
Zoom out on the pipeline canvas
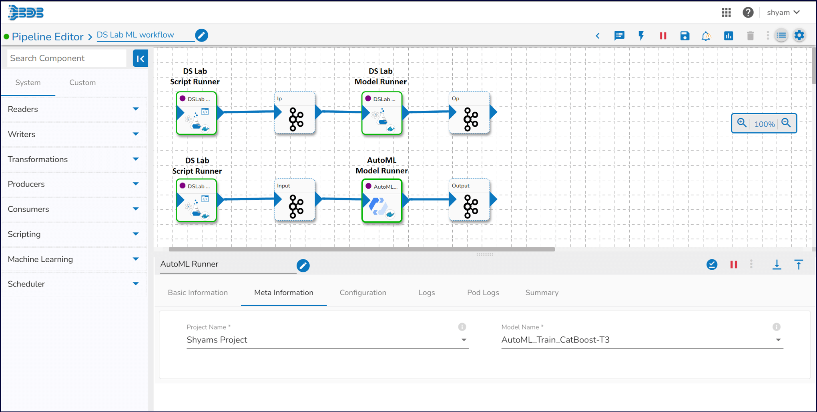786,123
